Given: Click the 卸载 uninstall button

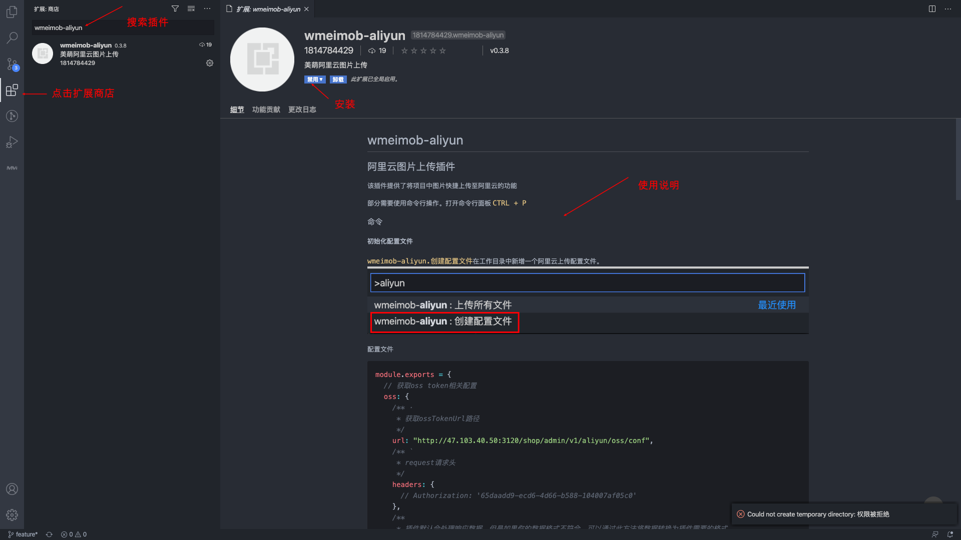Looking at the screenshot, I should pyautogui.click(x=338, y=79).
